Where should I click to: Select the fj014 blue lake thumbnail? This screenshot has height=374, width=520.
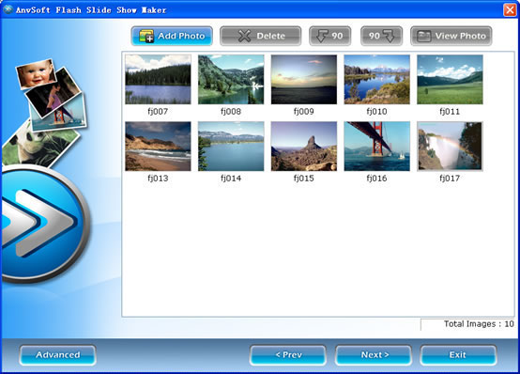tap(231, 147)
